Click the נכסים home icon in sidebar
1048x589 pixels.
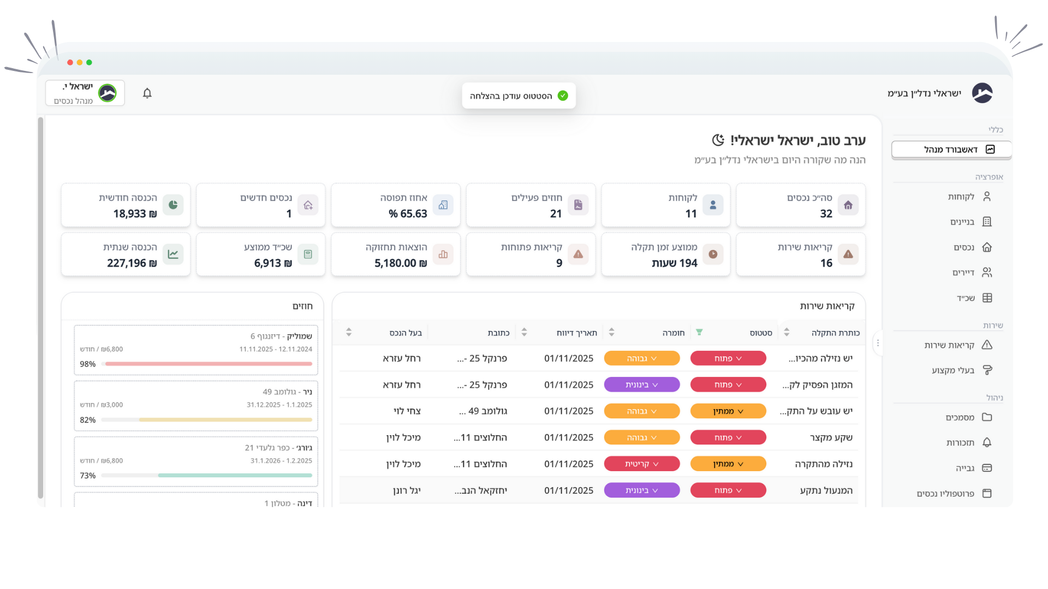click(x=987, y=247)
